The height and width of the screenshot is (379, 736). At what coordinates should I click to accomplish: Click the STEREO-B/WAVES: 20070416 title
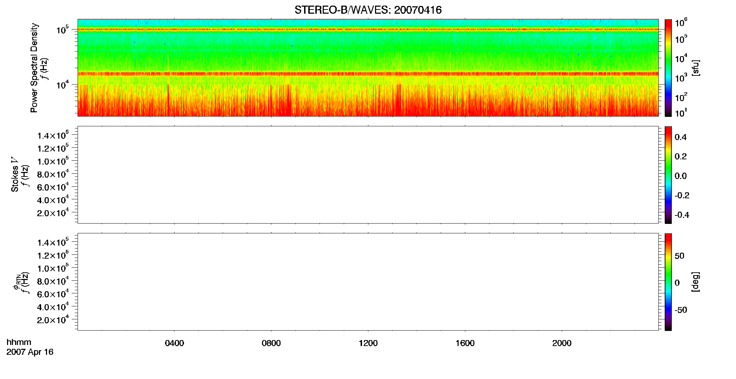point(368,10)
